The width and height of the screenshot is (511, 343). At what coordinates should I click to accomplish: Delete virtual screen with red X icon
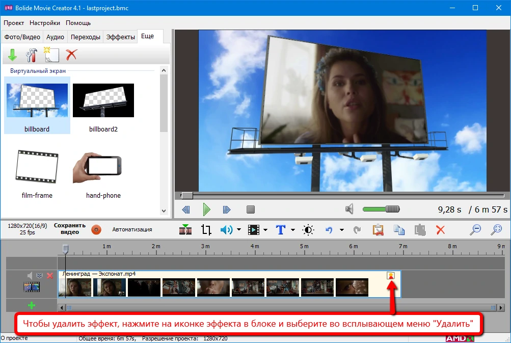pyautogui.click(x=71, y=55)
